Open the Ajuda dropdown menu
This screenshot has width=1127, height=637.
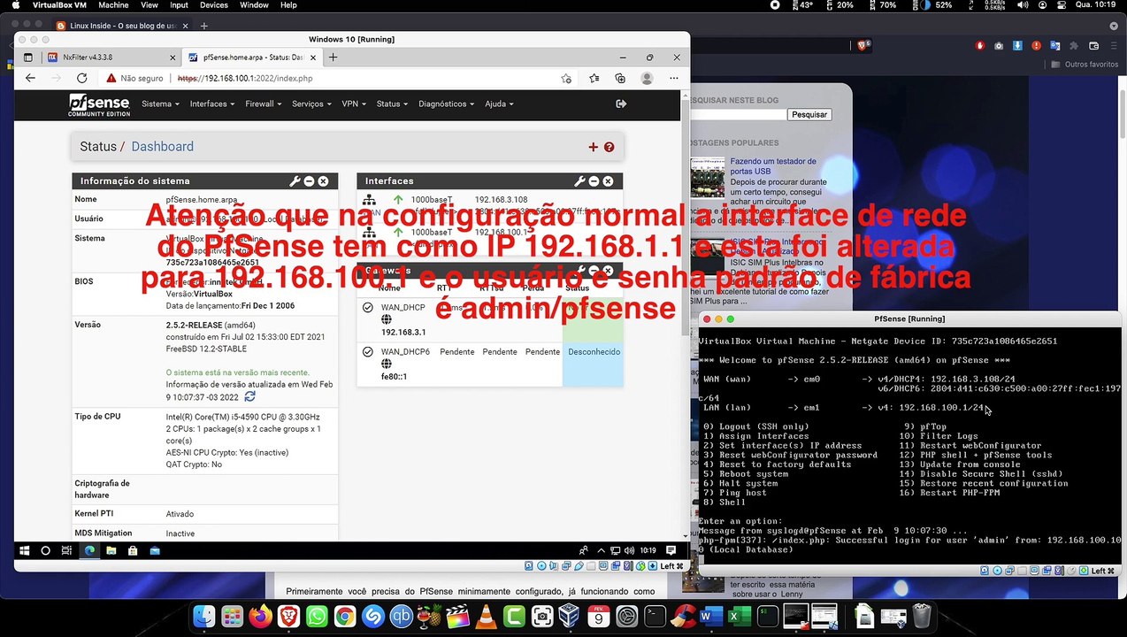pyautogui.click(x=499, y=104)
